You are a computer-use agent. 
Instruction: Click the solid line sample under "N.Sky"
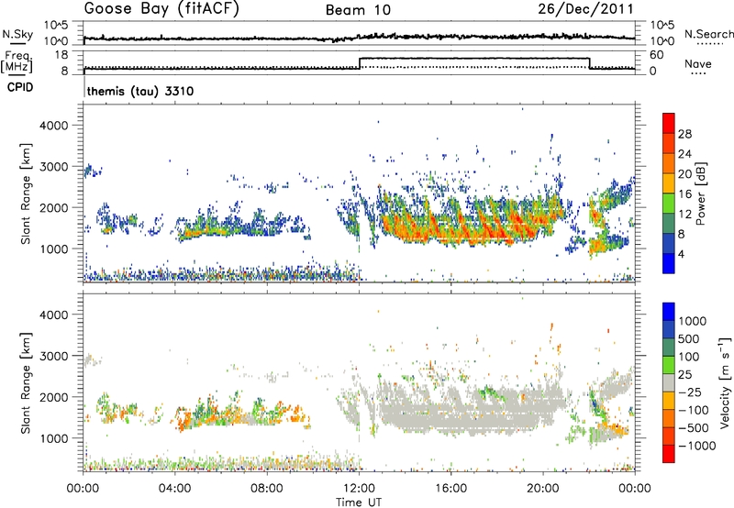point(17,43)
